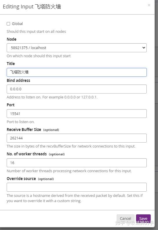Click the Bind address field showing 0.0.0.0
Image resolution: width=158 pixels, height=230 pixels.
click(77, 89)
